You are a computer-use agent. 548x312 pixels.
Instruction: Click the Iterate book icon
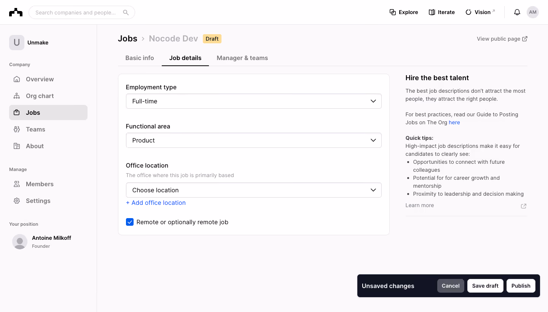(x=432, y=12)
